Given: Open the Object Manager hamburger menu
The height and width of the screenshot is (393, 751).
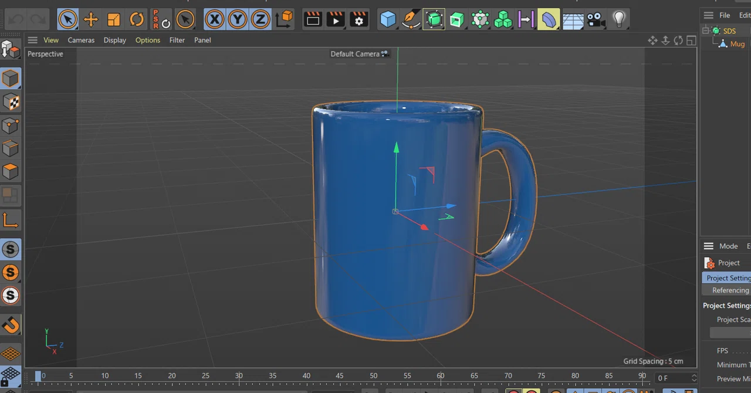Looking at the screenshot, I should pyautogui.click(x=709, y=15).
